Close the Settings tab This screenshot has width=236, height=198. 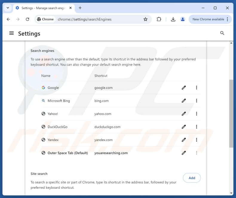[x=71, y=8]
